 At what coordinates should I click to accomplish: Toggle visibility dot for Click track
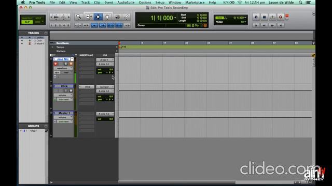pyautogui.click(x=22, y=40)
